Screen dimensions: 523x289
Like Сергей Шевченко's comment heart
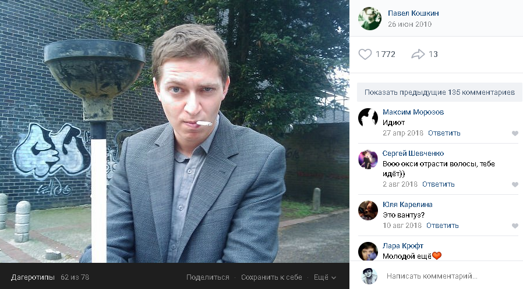point(515,184)
